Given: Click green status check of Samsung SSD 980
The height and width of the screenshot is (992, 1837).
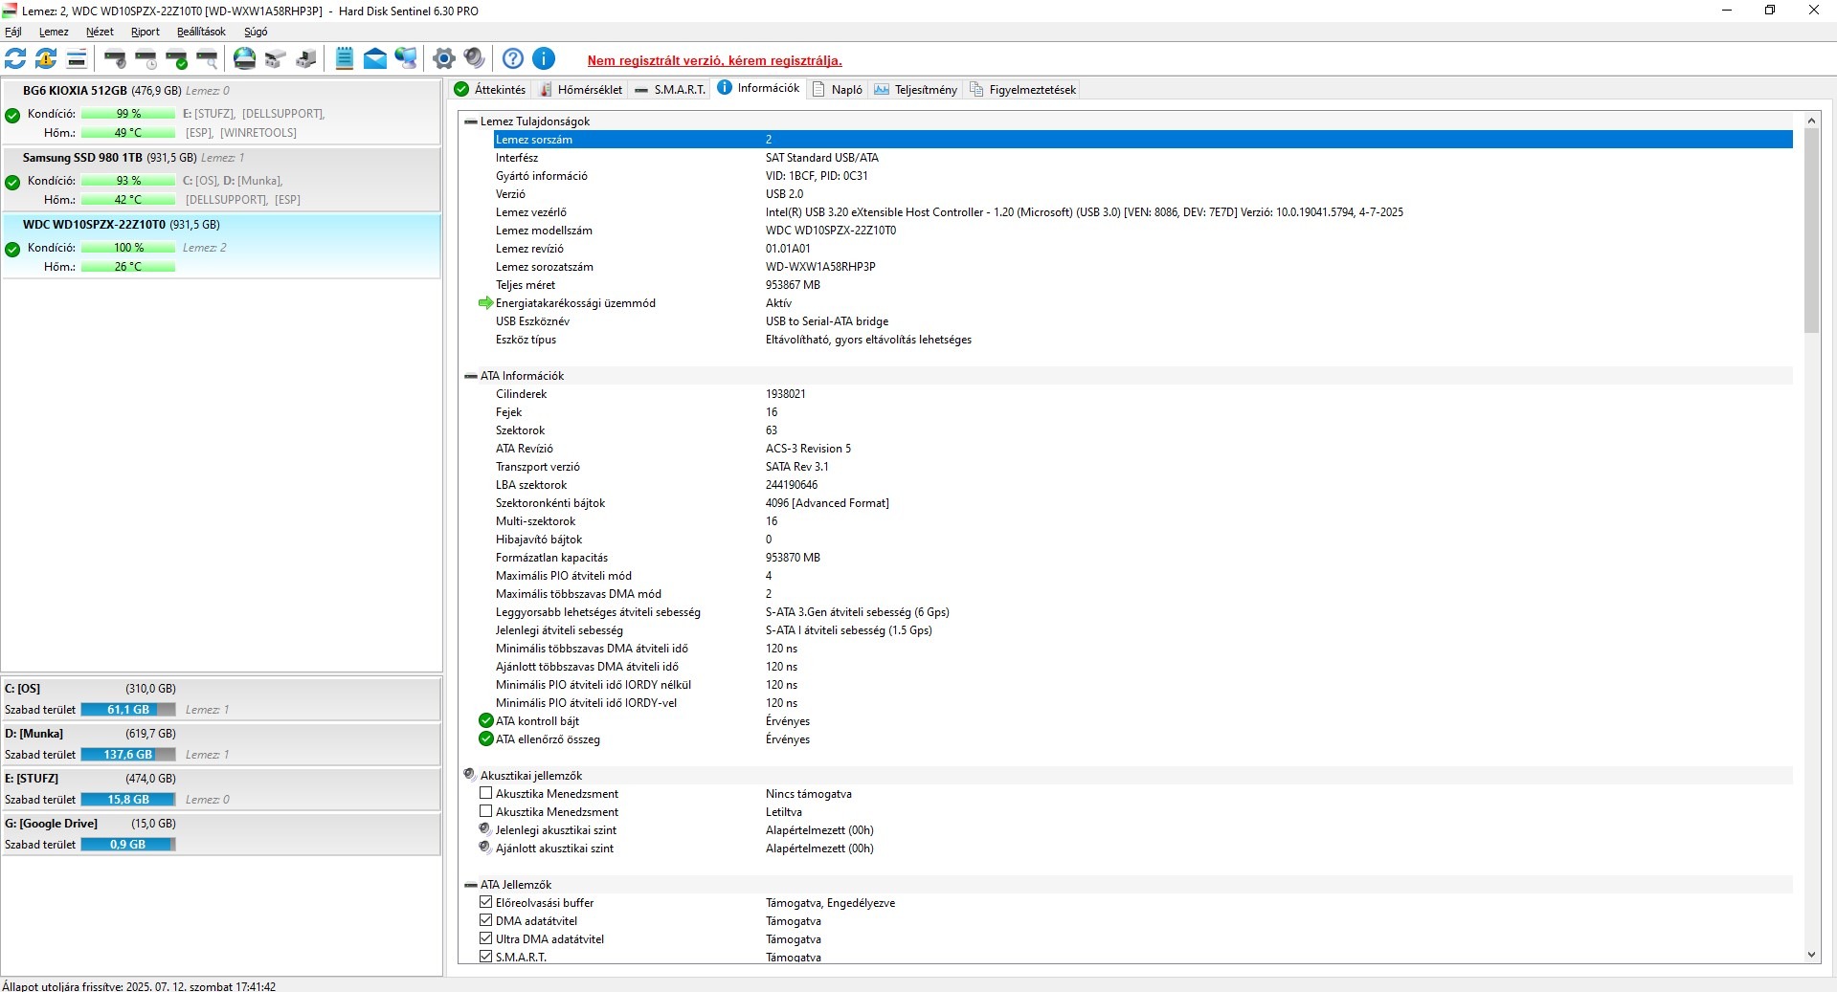Looking at the screenshot, I should click(12, 183).
